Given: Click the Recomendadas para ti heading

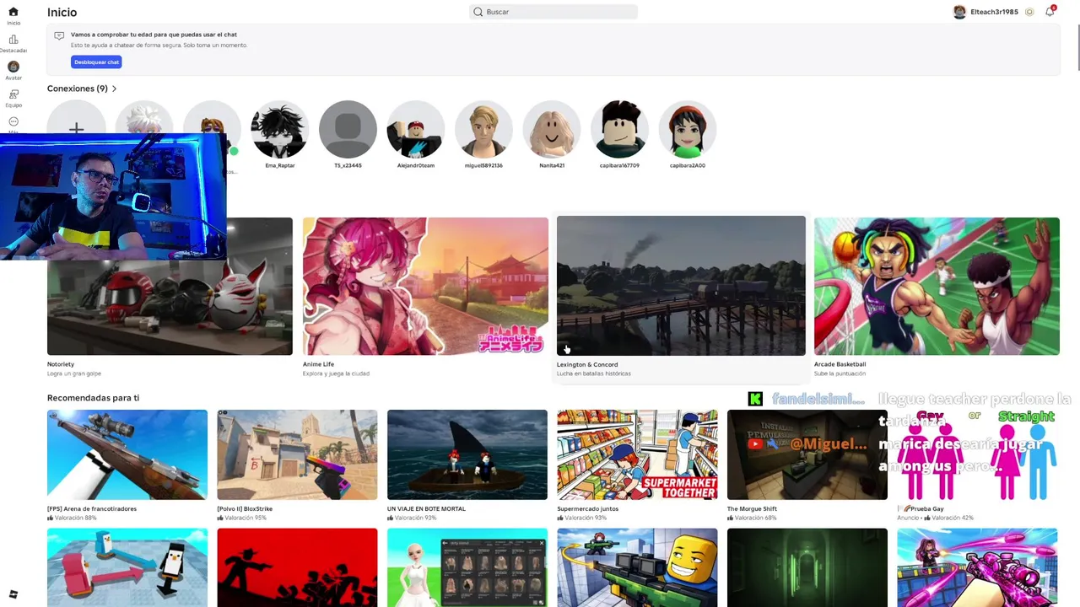Looking at the screenshot, I should point(93,398).
